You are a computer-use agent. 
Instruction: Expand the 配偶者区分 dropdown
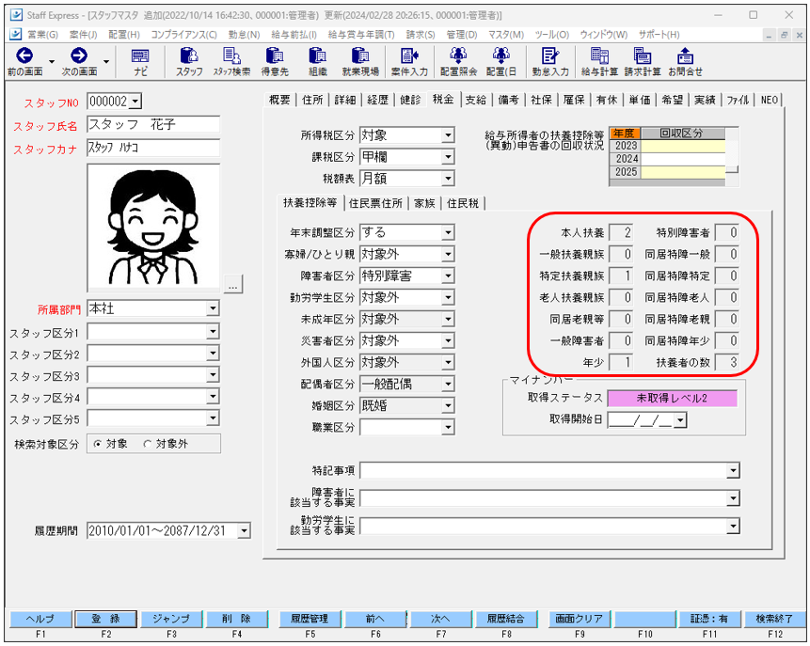448,385
